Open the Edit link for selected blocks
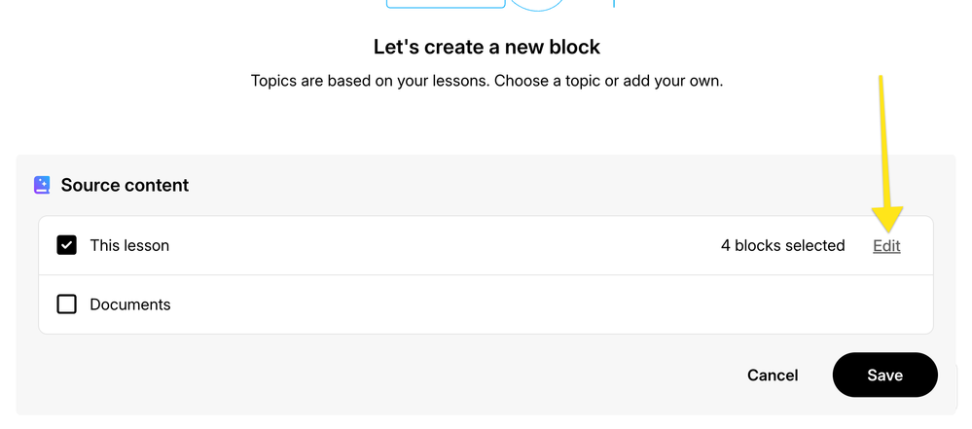972x429 pixels. tap(886, 246)
